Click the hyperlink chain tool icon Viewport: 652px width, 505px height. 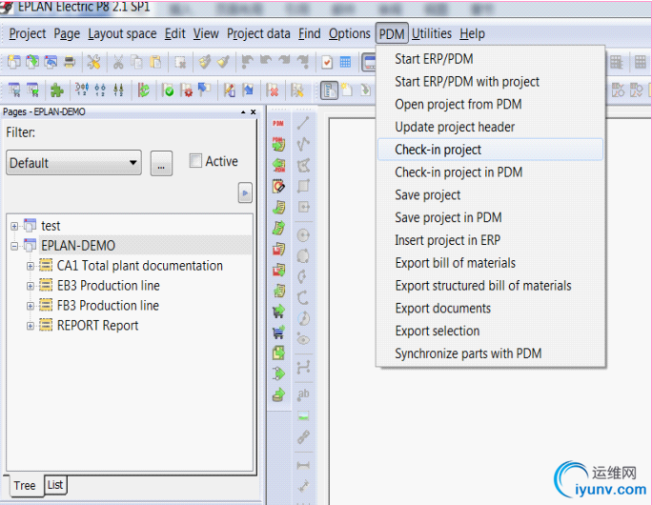click(x=303, y=436)
